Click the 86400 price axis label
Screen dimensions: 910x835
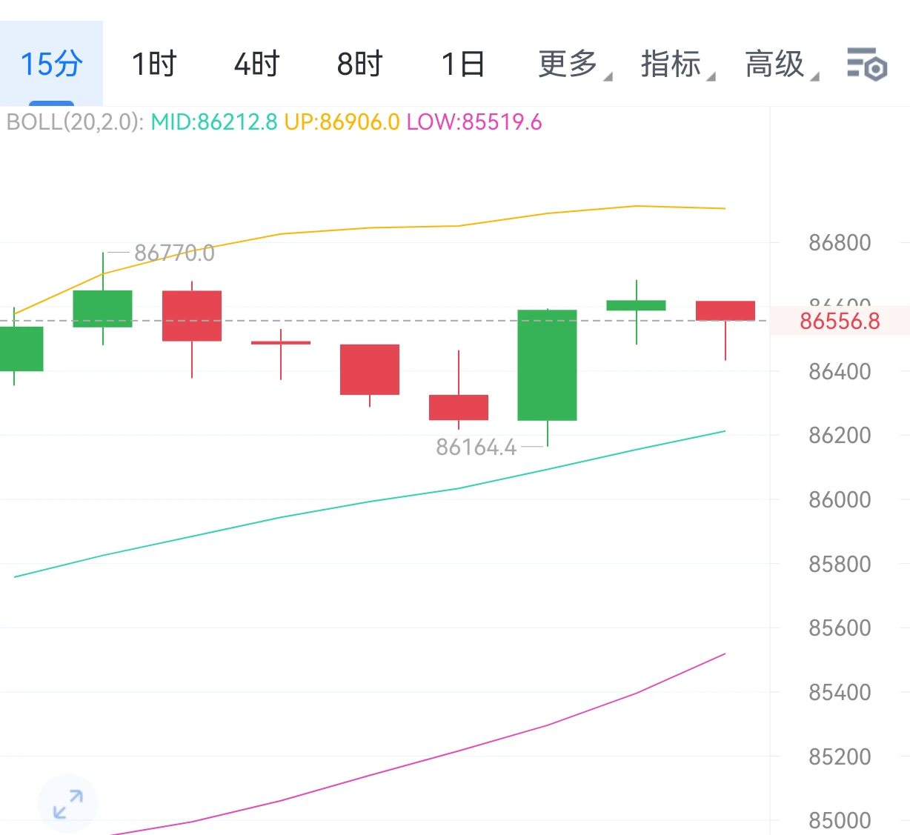840,371
